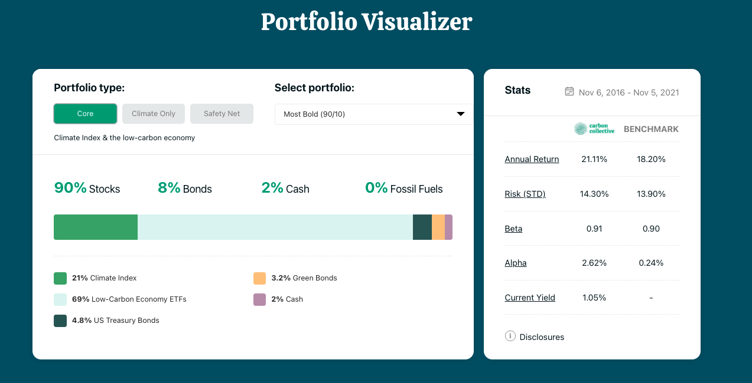Click the Carbon Collective logo icon
752x383 pixels.
click(594, 129)
